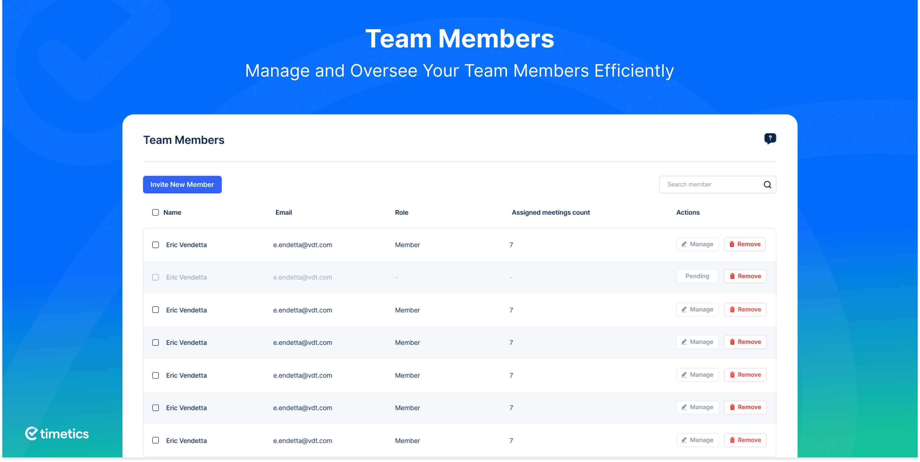Click the search magnifier icon
This screenshot has height=462, width=920.
767,185
